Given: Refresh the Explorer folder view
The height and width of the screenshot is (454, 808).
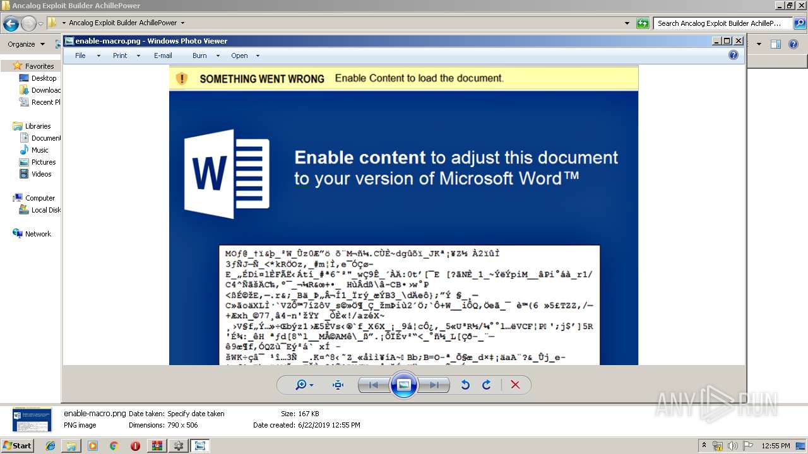Looking at the screenshot, I should (x=643, y=23).
